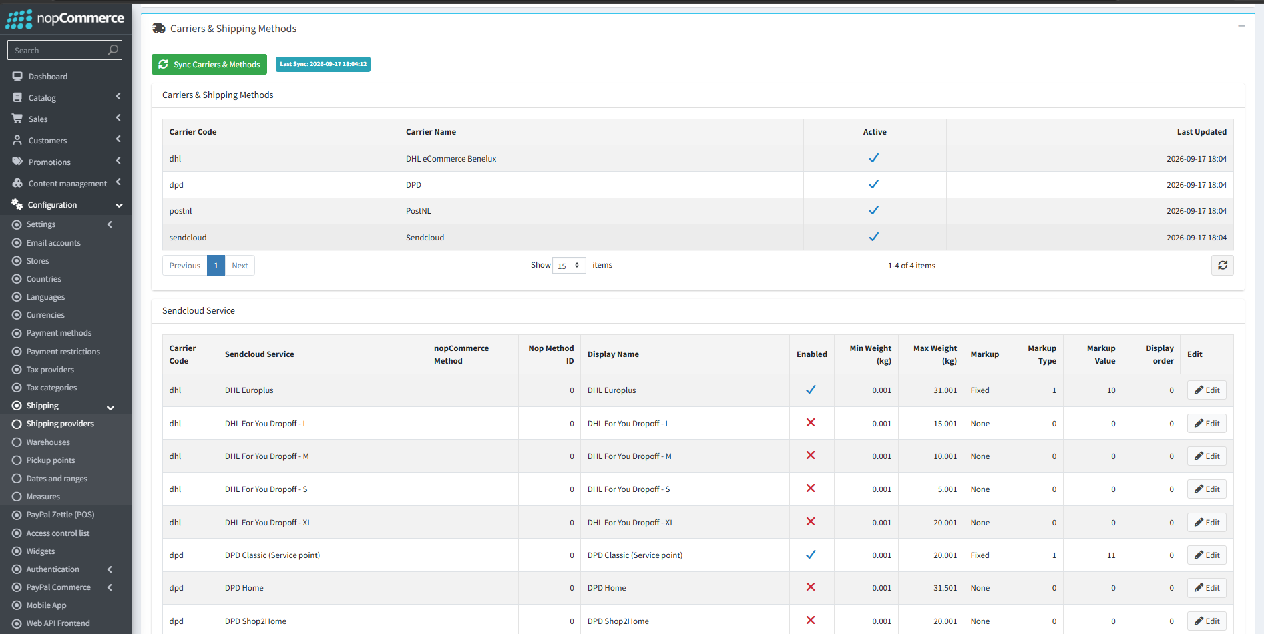Expand the PayPal Commerce submenu arrow
The image size is (1264, 634).
click(110, 587)
